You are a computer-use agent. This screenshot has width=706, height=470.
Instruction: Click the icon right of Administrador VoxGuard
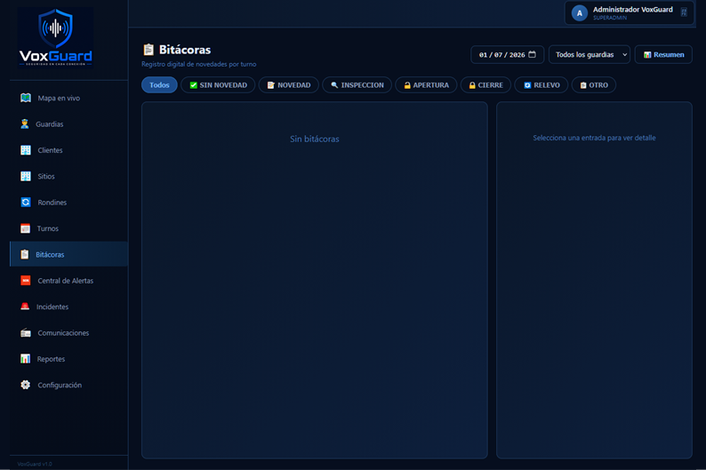point(684,12)
